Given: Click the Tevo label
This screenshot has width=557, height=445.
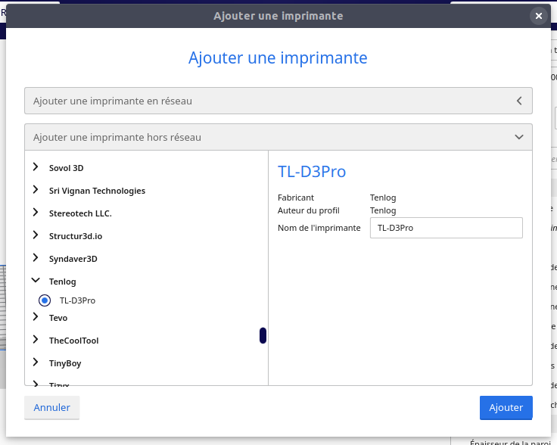Looking at the screenshot, I should [x=58, y=318].
